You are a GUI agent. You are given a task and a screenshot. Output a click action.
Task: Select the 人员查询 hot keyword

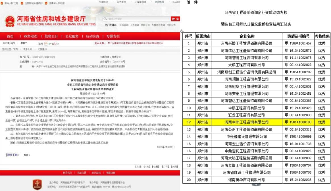(x=135, y=25)
